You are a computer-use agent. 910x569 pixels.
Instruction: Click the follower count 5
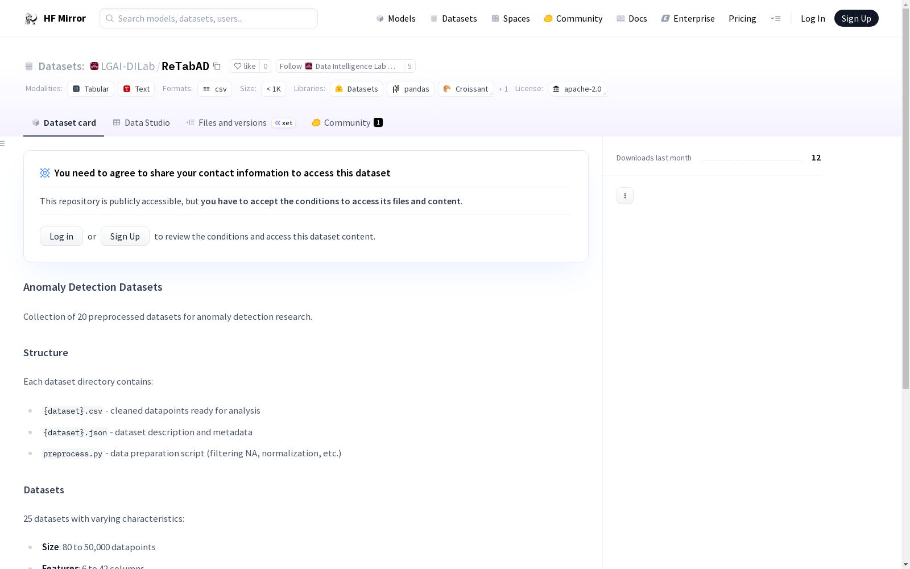coord(409,66)
